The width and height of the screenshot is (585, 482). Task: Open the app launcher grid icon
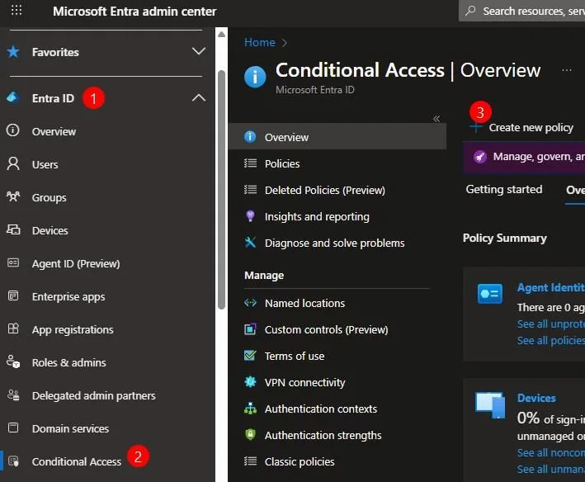[x=17, y=10]
